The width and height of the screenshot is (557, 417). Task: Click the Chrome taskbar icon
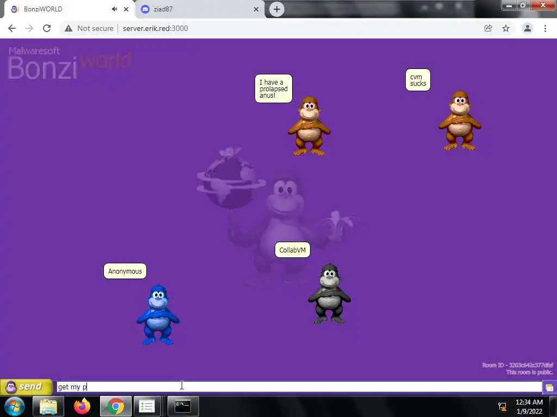point(115,406)
